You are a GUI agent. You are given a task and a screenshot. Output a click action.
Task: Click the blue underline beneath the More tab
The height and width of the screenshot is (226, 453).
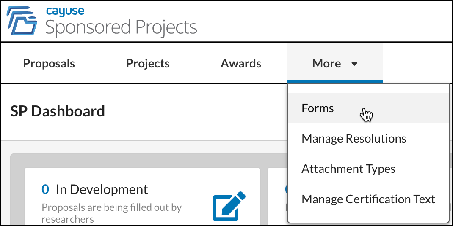(334, 82)
